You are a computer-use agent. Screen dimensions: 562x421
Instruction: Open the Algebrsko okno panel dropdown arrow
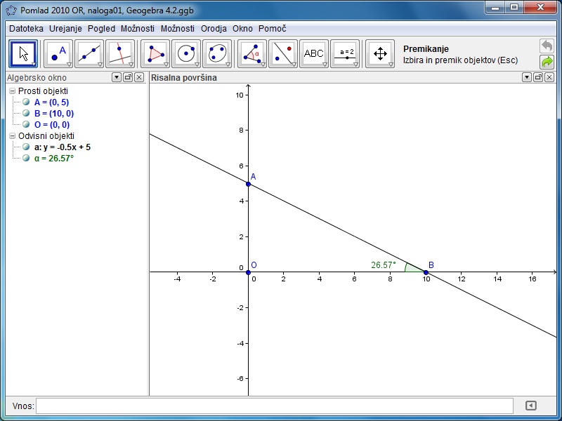[x=116, y=77]
